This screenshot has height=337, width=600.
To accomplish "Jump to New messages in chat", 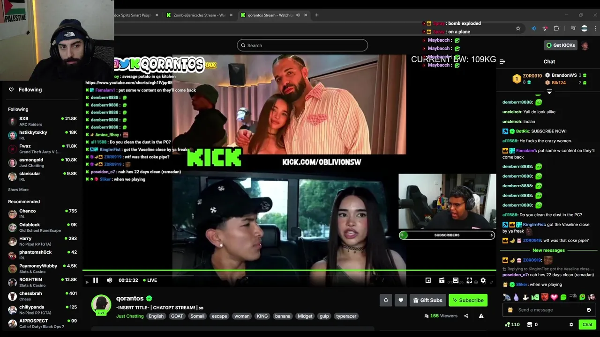I will pyautogui.click(x=548, y=250).
